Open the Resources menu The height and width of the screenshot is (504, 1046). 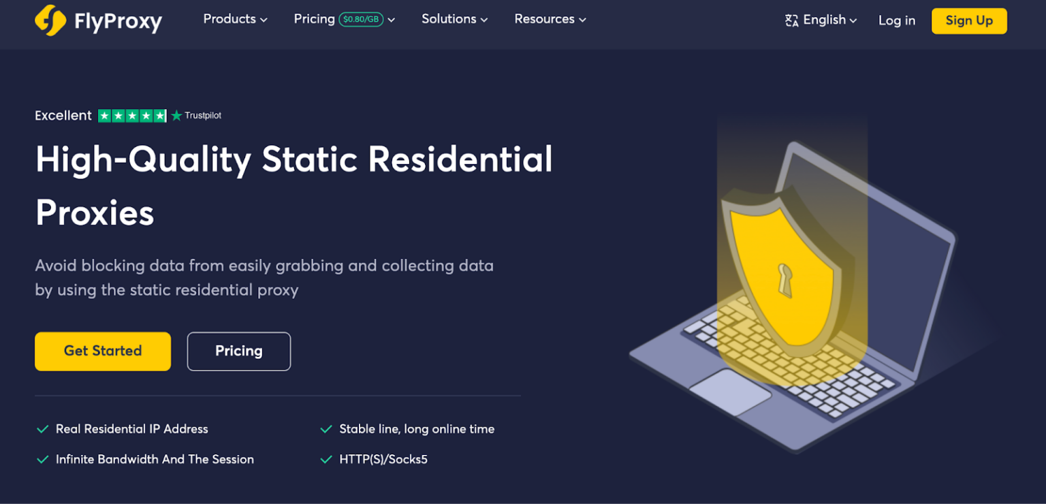tap(550, 19)
